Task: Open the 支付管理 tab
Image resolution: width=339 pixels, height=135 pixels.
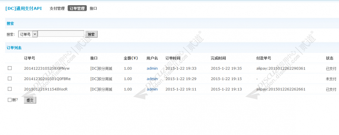Action: pyautogui.click(x=57, y=9)
